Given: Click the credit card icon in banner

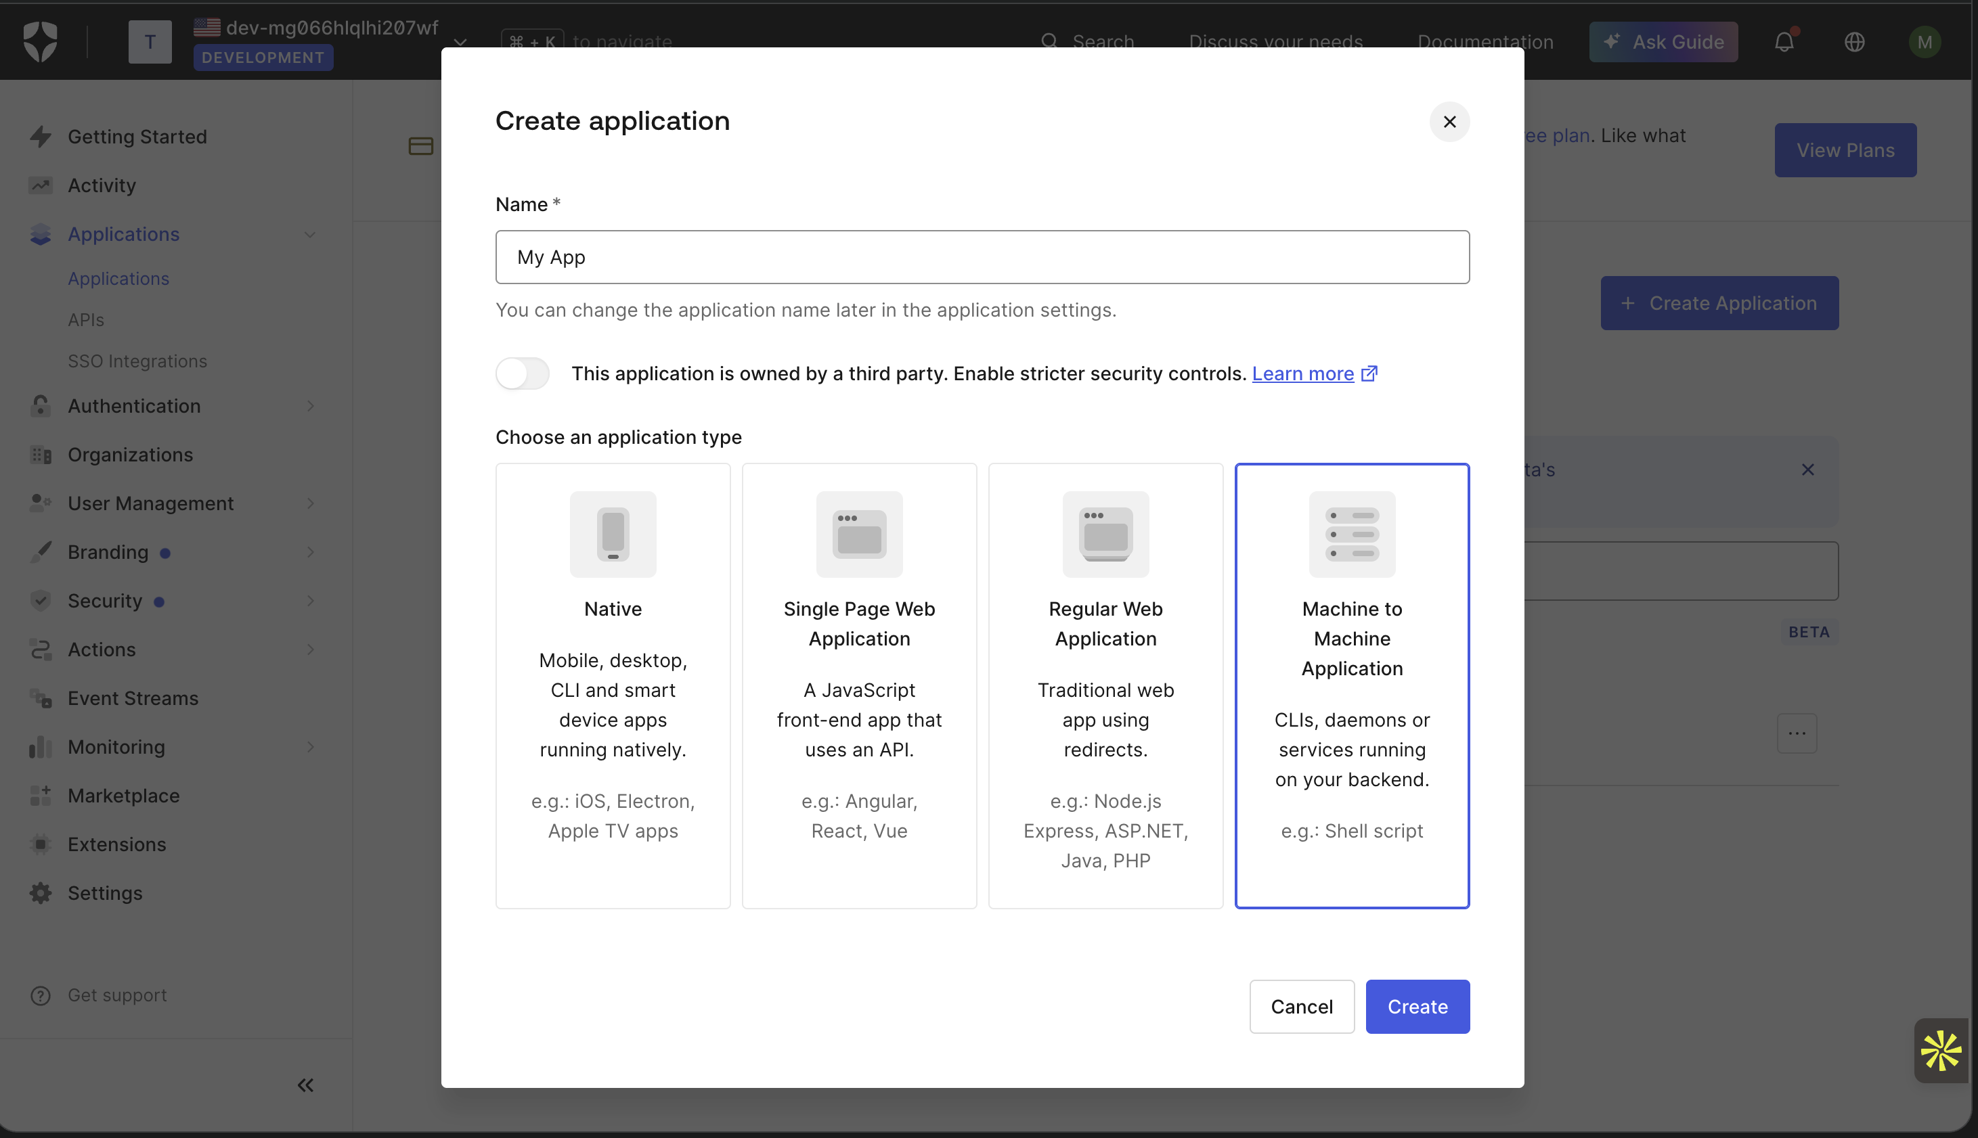Looking at the screenshot, I should click(420, 146).
